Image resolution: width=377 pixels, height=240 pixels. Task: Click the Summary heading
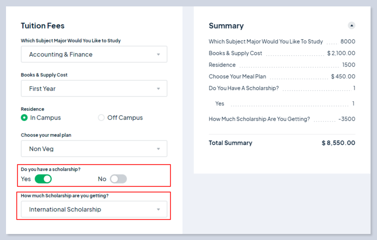(226, 26)
